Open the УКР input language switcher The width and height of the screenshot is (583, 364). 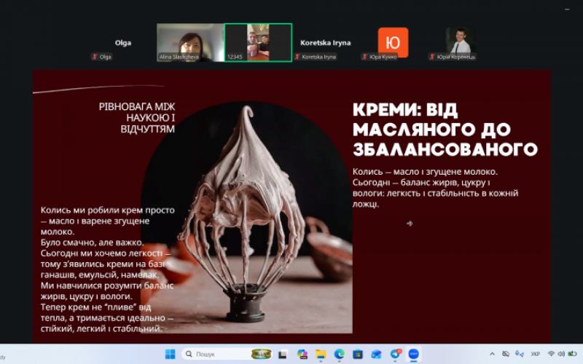(x=536, y=354)
